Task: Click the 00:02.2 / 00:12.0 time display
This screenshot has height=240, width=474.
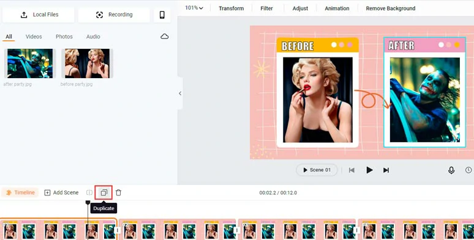Action: pyautogui.click(x=278, y=192)
